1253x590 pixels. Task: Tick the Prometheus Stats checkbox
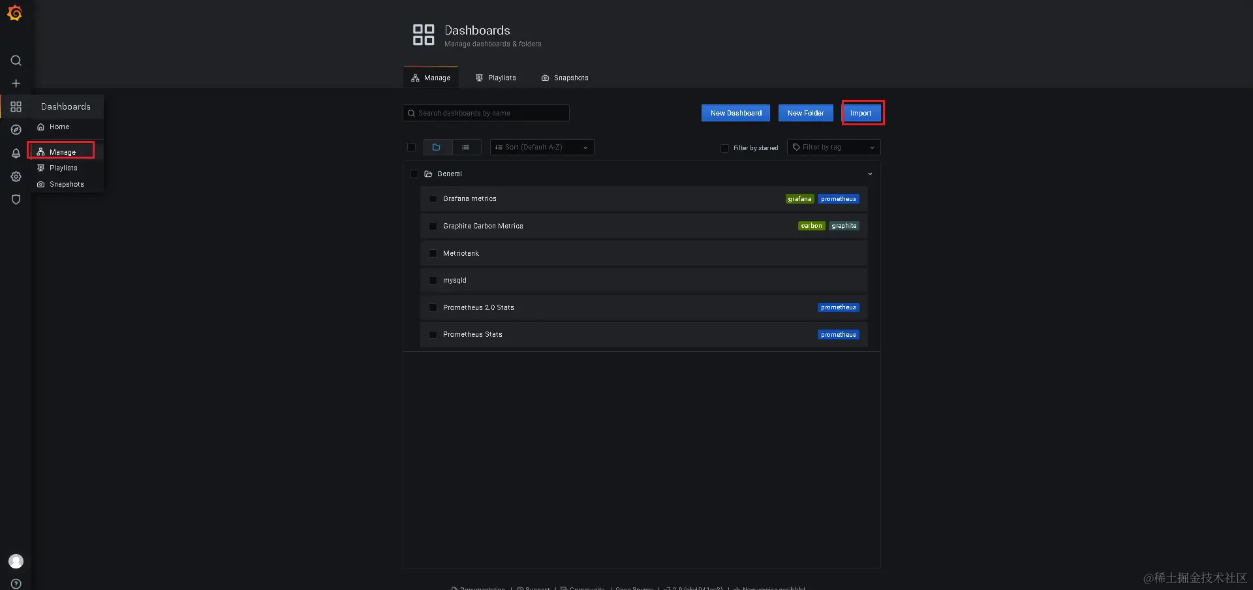tap(433, 335)
